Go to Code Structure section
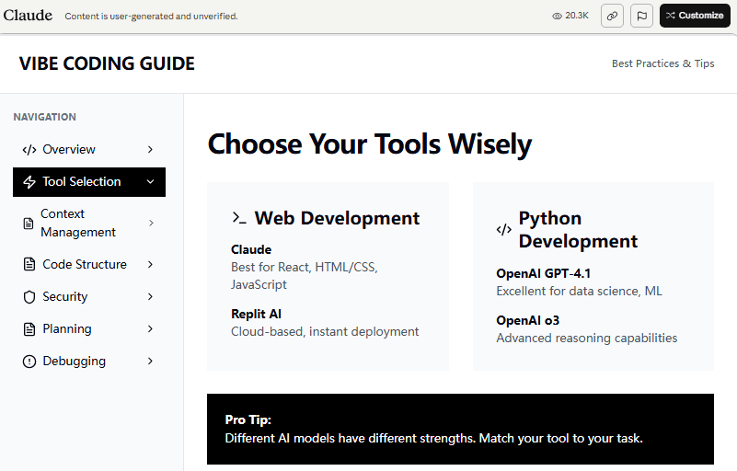Screen dimensions: 737x471 (89, 264)
